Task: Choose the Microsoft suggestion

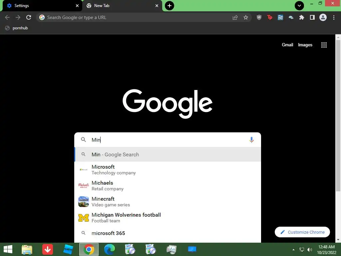Action: pyautogui.click(x=168, y=170)
